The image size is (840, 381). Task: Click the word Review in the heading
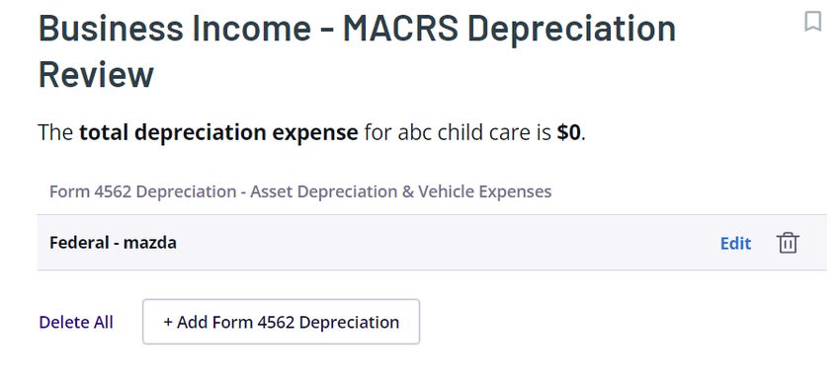97,74
